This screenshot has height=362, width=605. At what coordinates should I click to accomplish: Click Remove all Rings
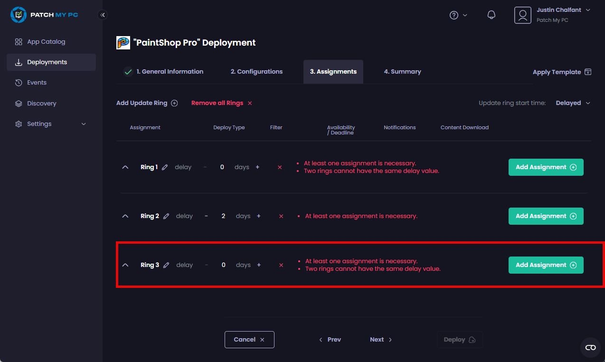tap(221, 103)
